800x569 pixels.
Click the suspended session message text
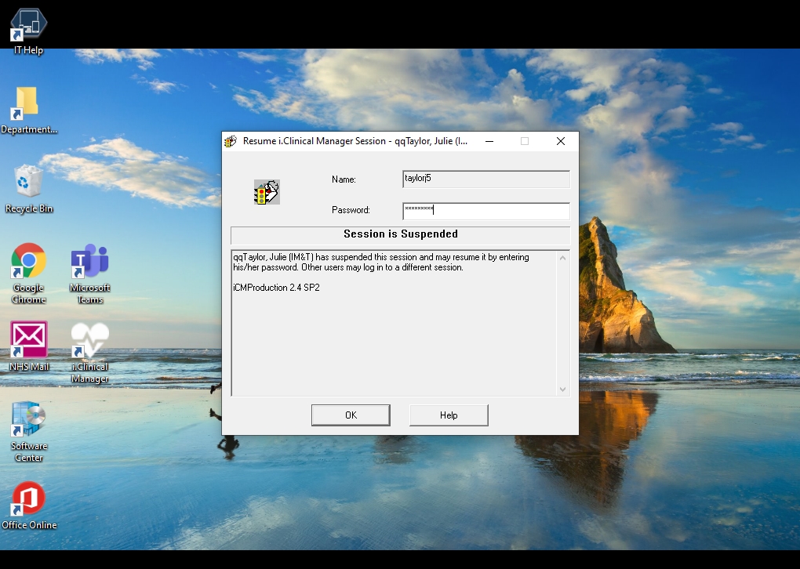tap(381, 262)
